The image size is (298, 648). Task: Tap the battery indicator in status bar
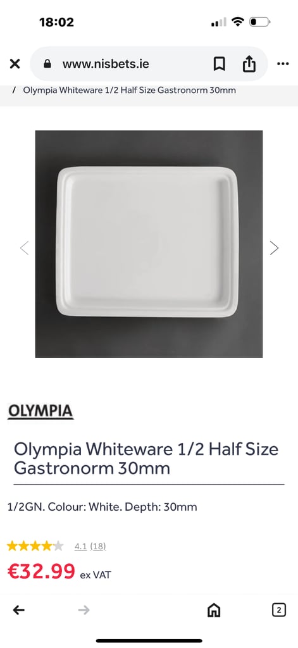[259, 22]
